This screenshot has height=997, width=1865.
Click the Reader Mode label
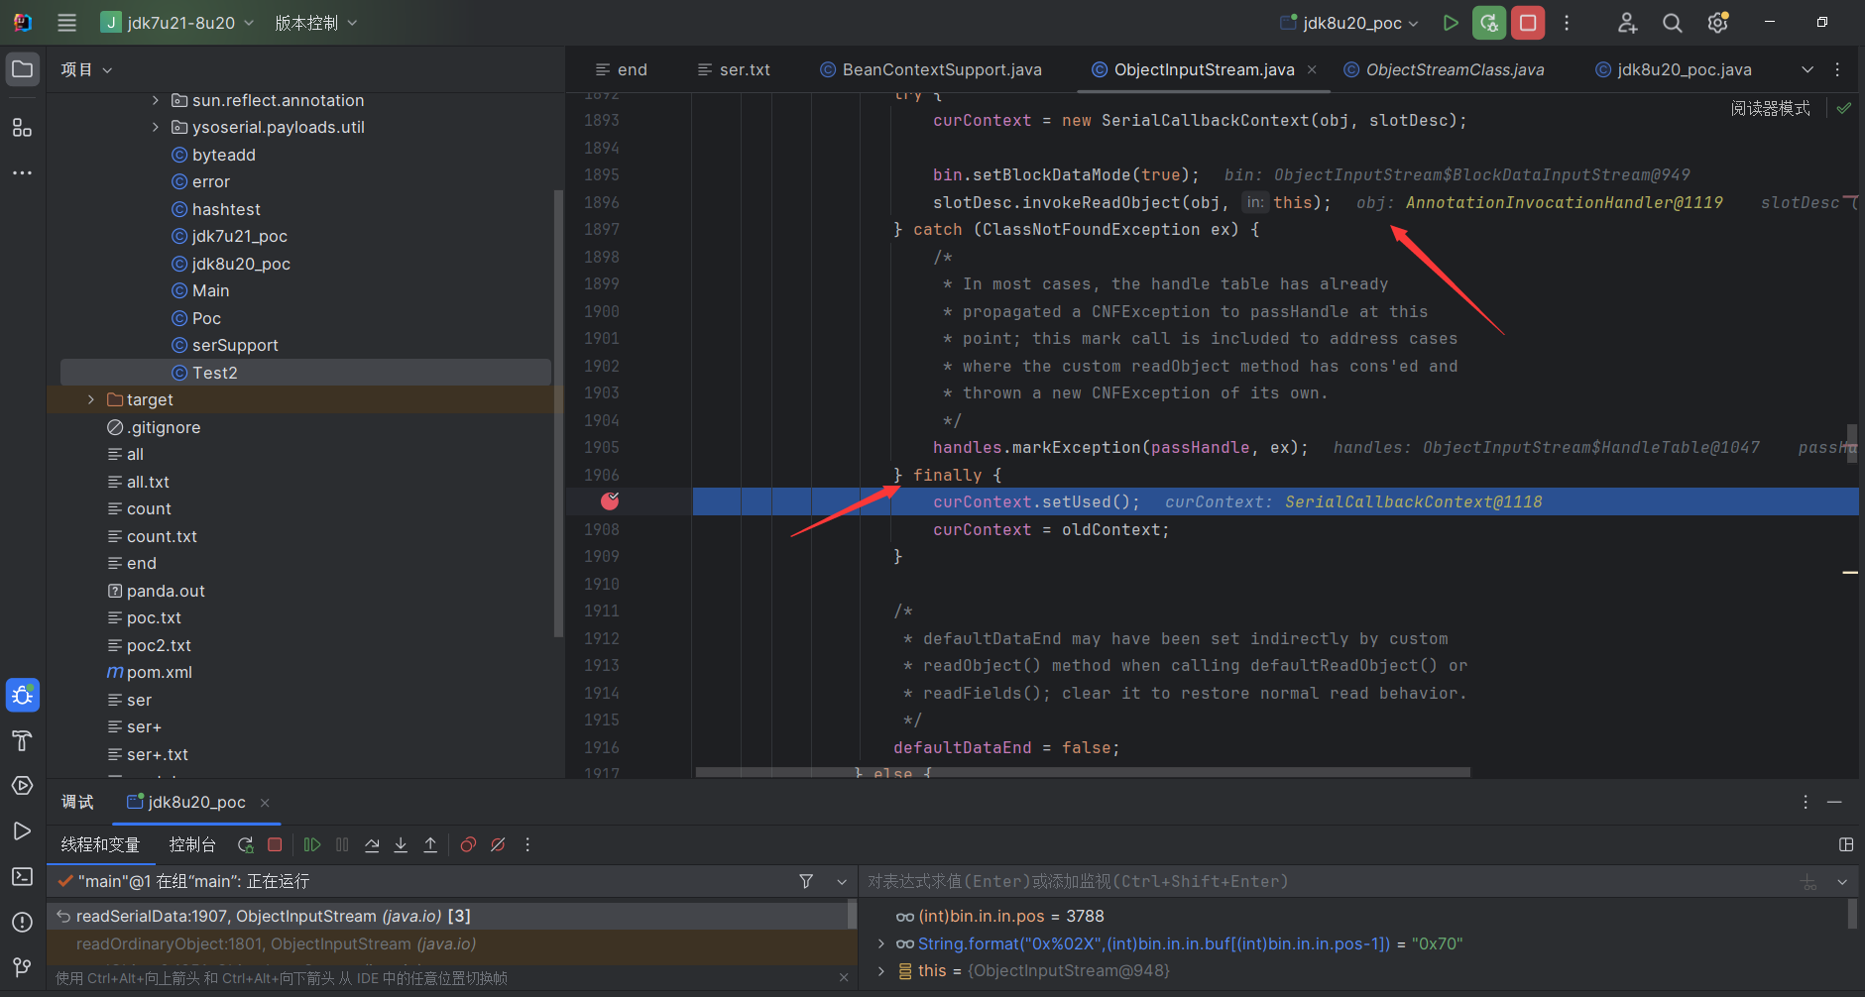(x=1770, y=108)
